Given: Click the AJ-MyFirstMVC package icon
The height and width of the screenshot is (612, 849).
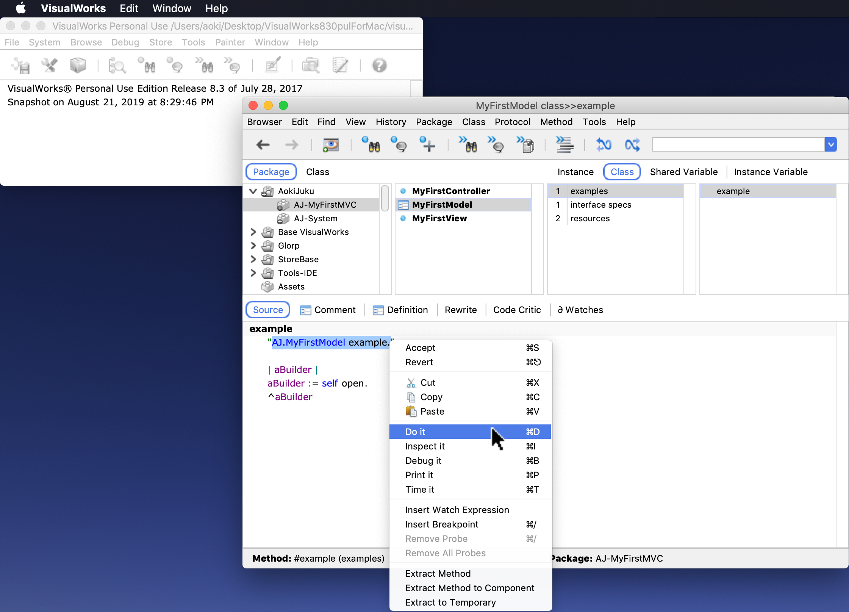Looking at the screenshot, I should tap(283, 205).
